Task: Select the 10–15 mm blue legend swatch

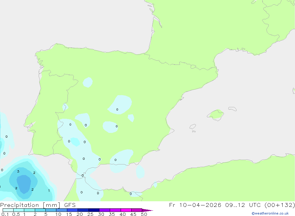Action: [62, 210]
